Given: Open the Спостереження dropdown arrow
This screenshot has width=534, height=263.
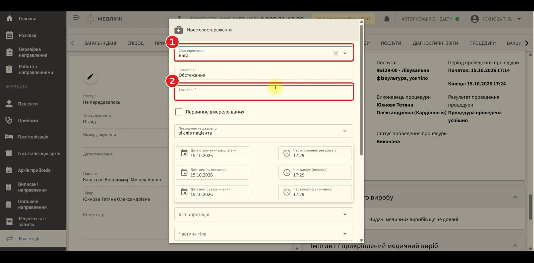Looking at the screenshot, I should pyautogui.click(x=345, y=53).
